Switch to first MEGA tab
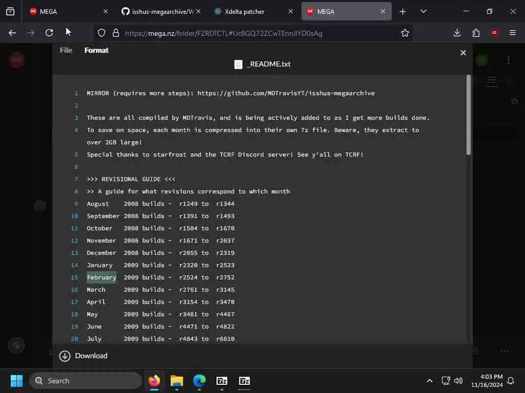 (x=69, y=11)
